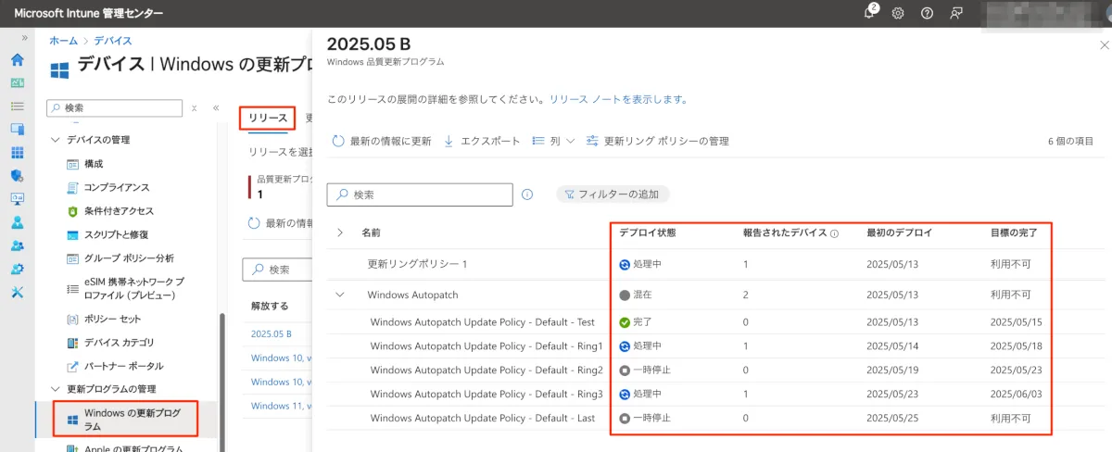The height and width of the screenshot is (452, 1112).
Task: Click the info icon beside panel search
Action: [527, 195]
